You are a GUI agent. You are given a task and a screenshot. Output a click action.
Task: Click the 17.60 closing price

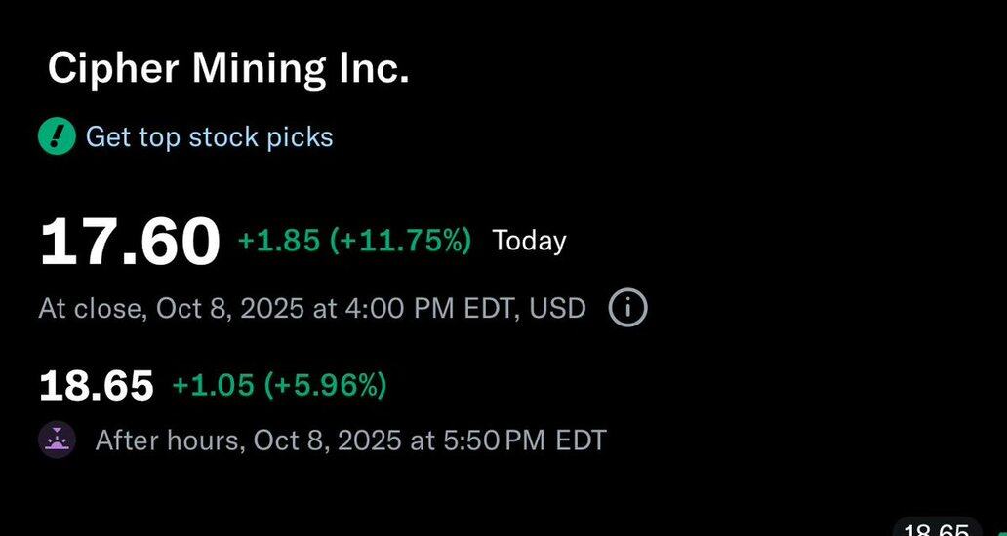pos(129,243)
